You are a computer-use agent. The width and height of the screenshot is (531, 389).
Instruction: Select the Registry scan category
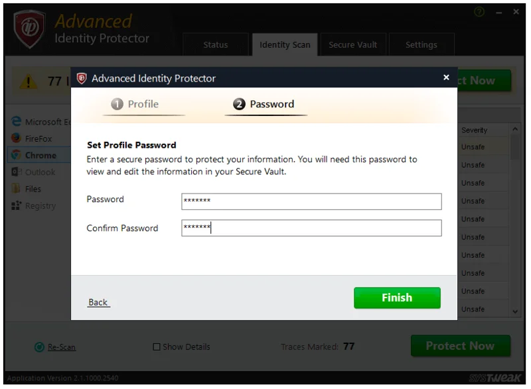tap(41, 205)
